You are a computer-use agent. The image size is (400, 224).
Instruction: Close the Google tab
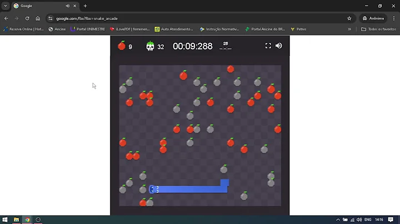75,6
